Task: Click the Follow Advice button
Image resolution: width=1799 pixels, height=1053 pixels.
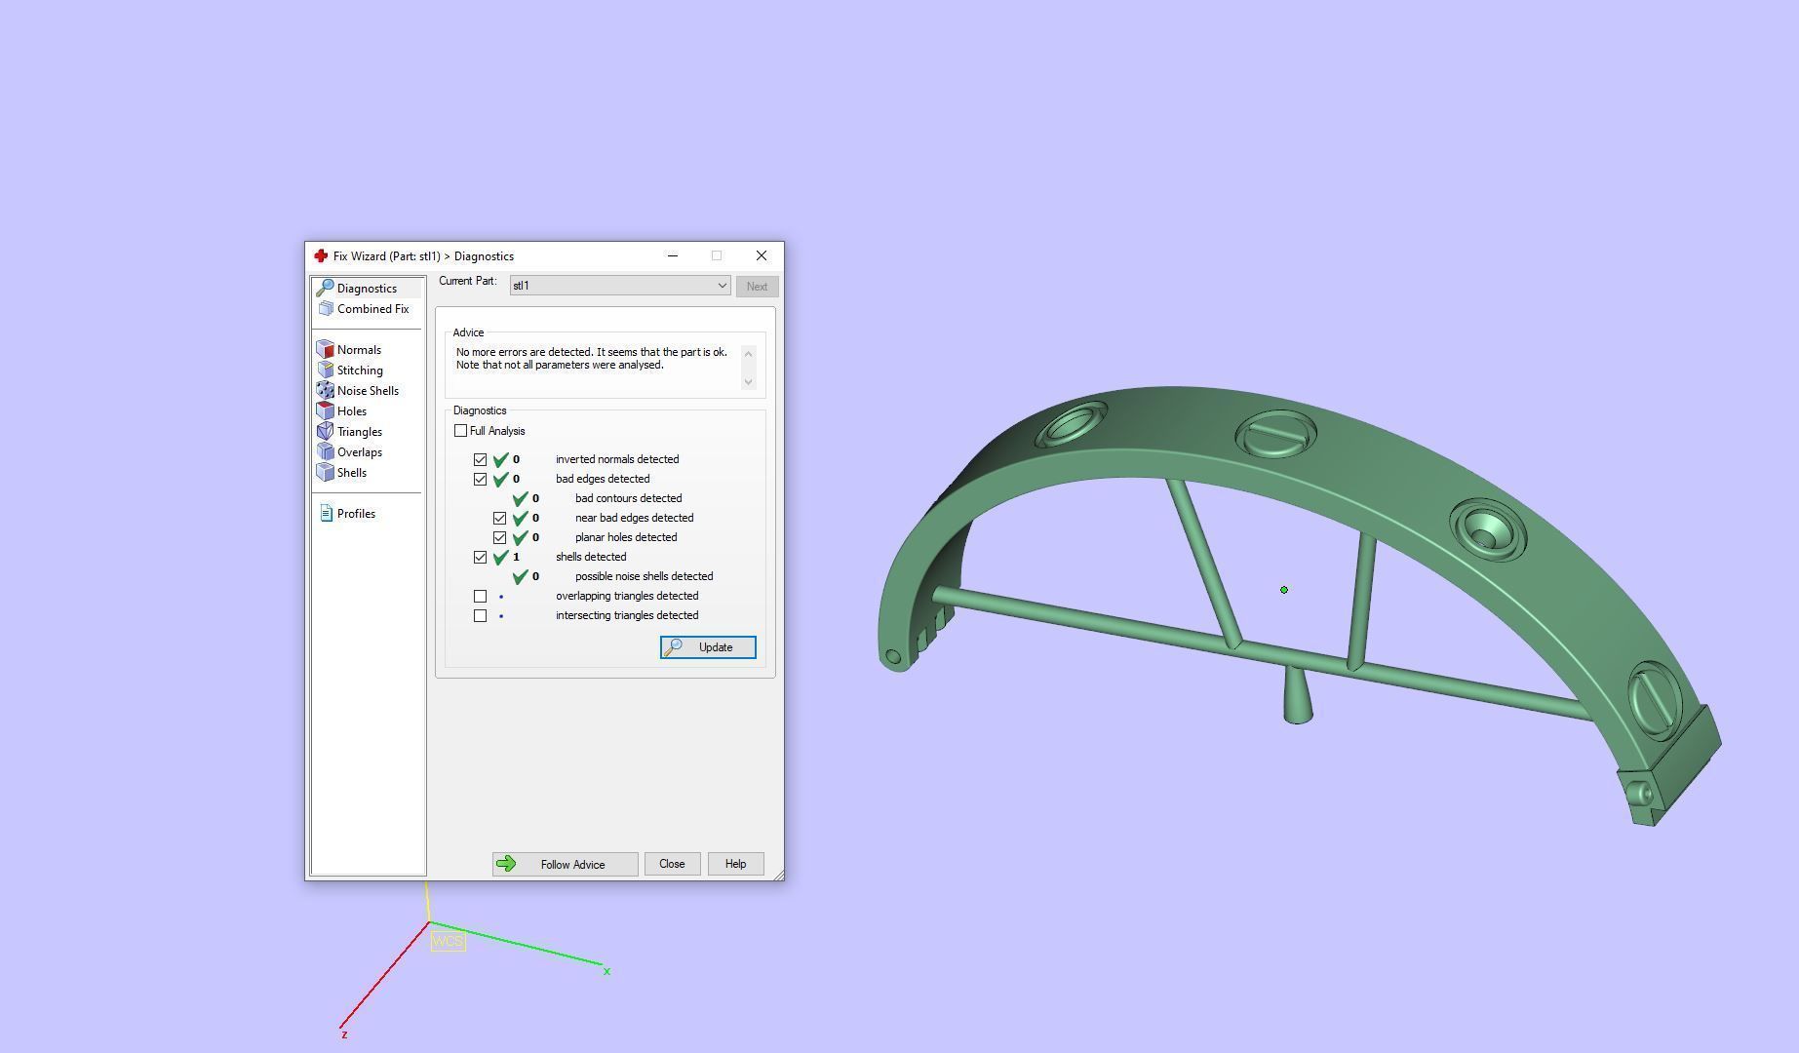Action: pyautogui.click(x=565, y=864)
